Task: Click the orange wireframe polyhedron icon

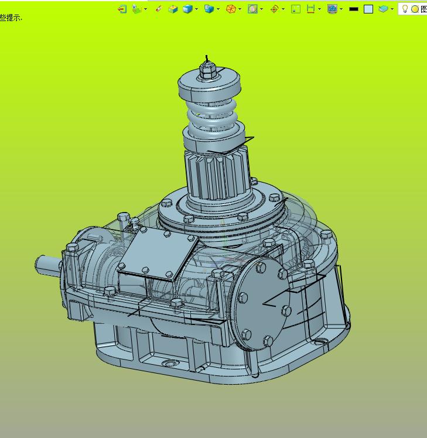Action: pyautogui.click(x=231, y=9)
